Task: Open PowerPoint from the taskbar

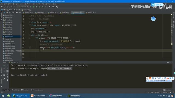Action: click(x=39, y=96)
